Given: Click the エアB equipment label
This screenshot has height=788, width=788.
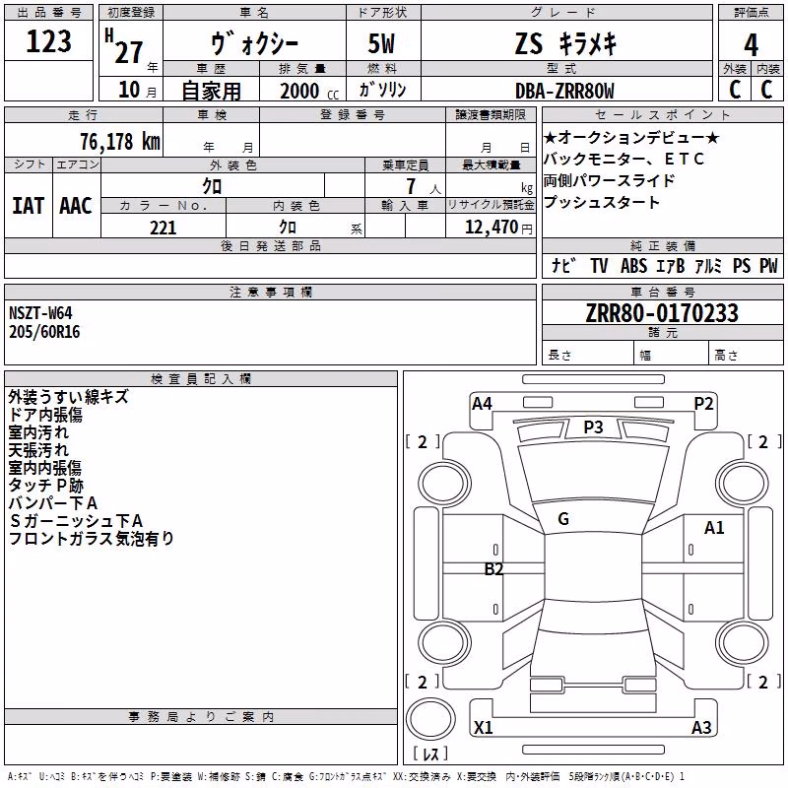Looking at the screenshot, I should pos(671,266).
